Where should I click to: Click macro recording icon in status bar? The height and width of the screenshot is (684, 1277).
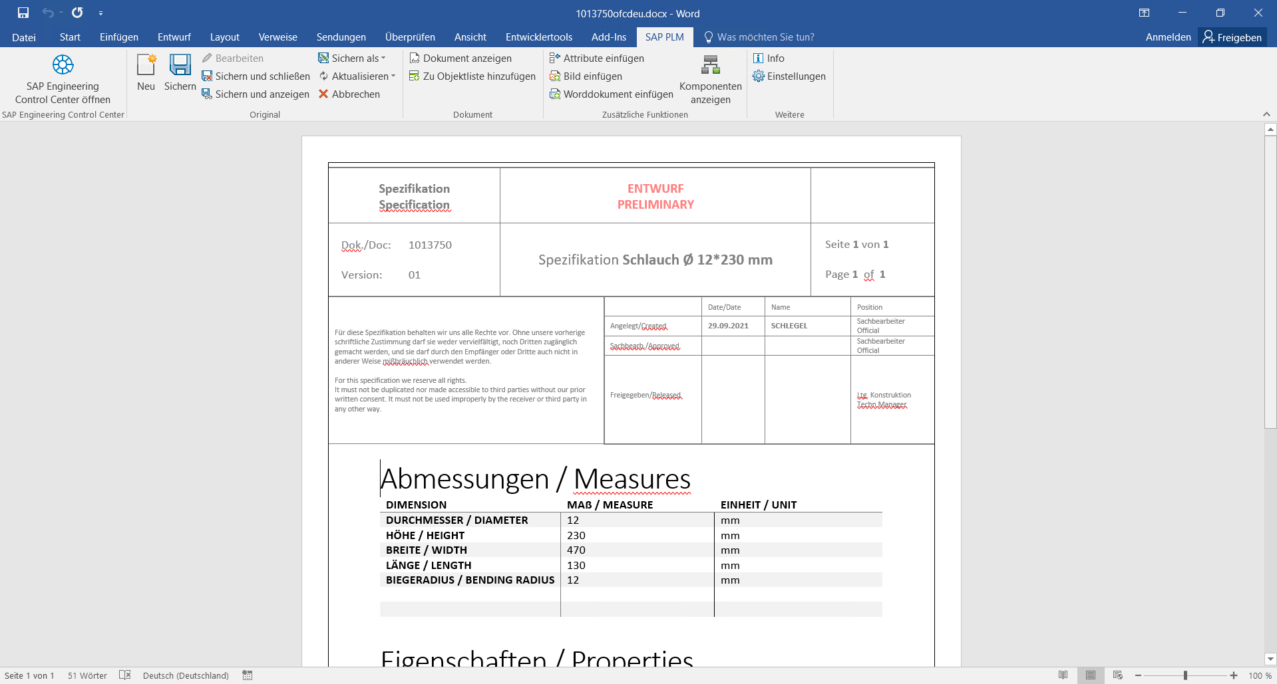[x=248, y=675]
